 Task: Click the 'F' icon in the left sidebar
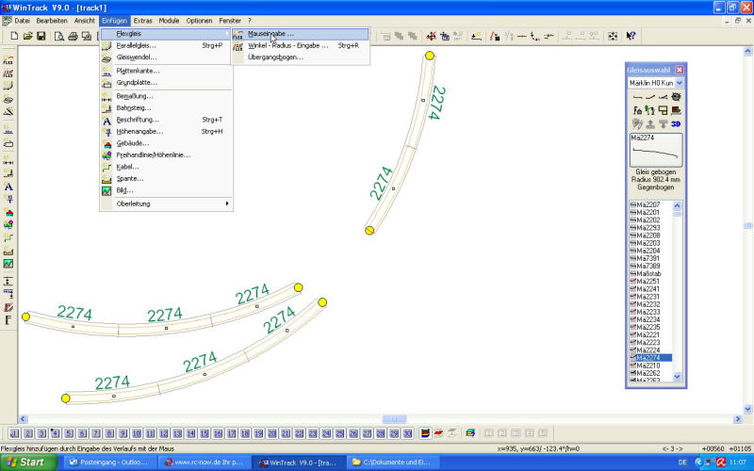(8, 319)
